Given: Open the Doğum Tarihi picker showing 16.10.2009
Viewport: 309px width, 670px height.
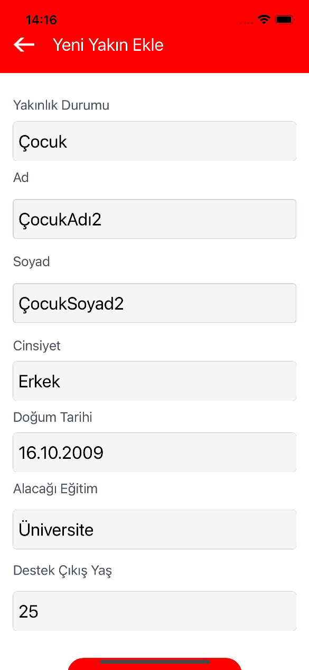Looking at the screenshot, I should pyautogui.click(x=154, y=452).
